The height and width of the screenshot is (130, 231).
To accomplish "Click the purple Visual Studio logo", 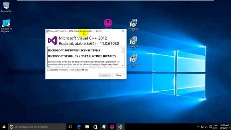I will [53, 40].
